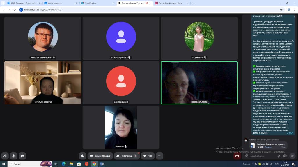Bookmark this page with star icon
This screenshot has height=167, width=298.
281,10
